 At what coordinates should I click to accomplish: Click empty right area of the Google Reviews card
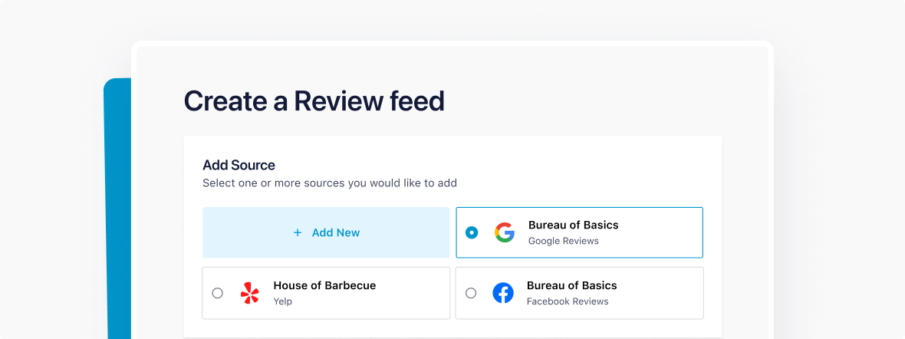tap(660, 232)
